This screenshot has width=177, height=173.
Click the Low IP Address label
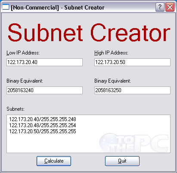23,53
